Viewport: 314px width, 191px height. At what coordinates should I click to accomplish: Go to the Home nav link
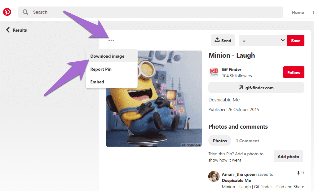(298, 12)
